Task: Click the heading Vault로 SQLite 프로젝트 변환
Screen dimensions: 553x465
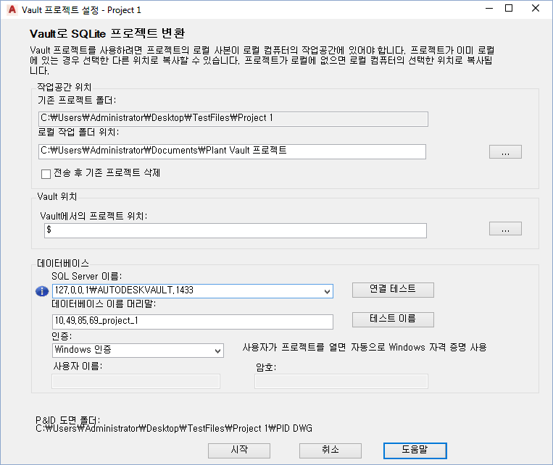Action: [107, 33]
